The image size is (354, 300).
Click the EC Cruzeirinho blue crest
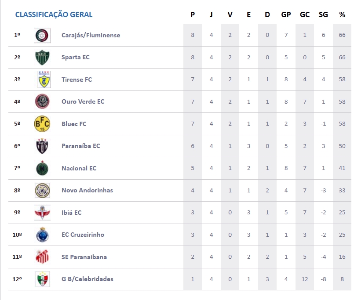[43, 235]
